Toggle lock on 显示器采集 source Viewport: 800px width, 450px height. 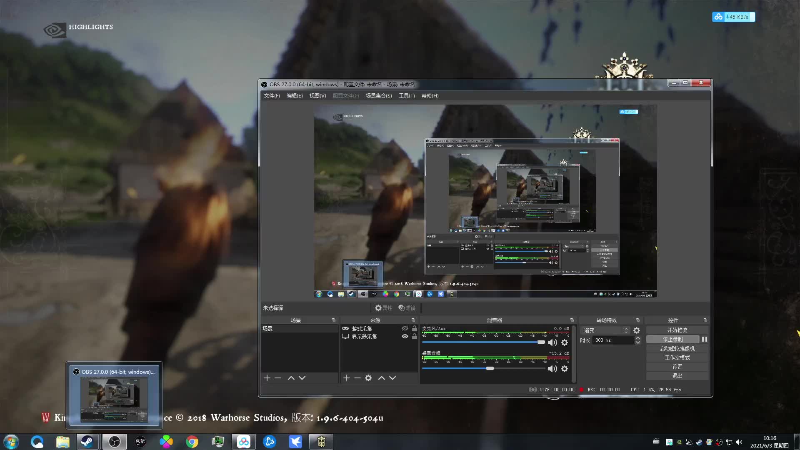pos(414,336)
